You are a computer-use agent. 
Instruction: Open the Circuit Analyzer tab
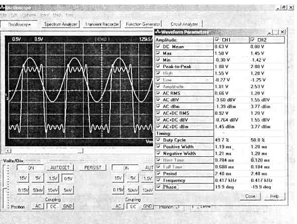184,24
